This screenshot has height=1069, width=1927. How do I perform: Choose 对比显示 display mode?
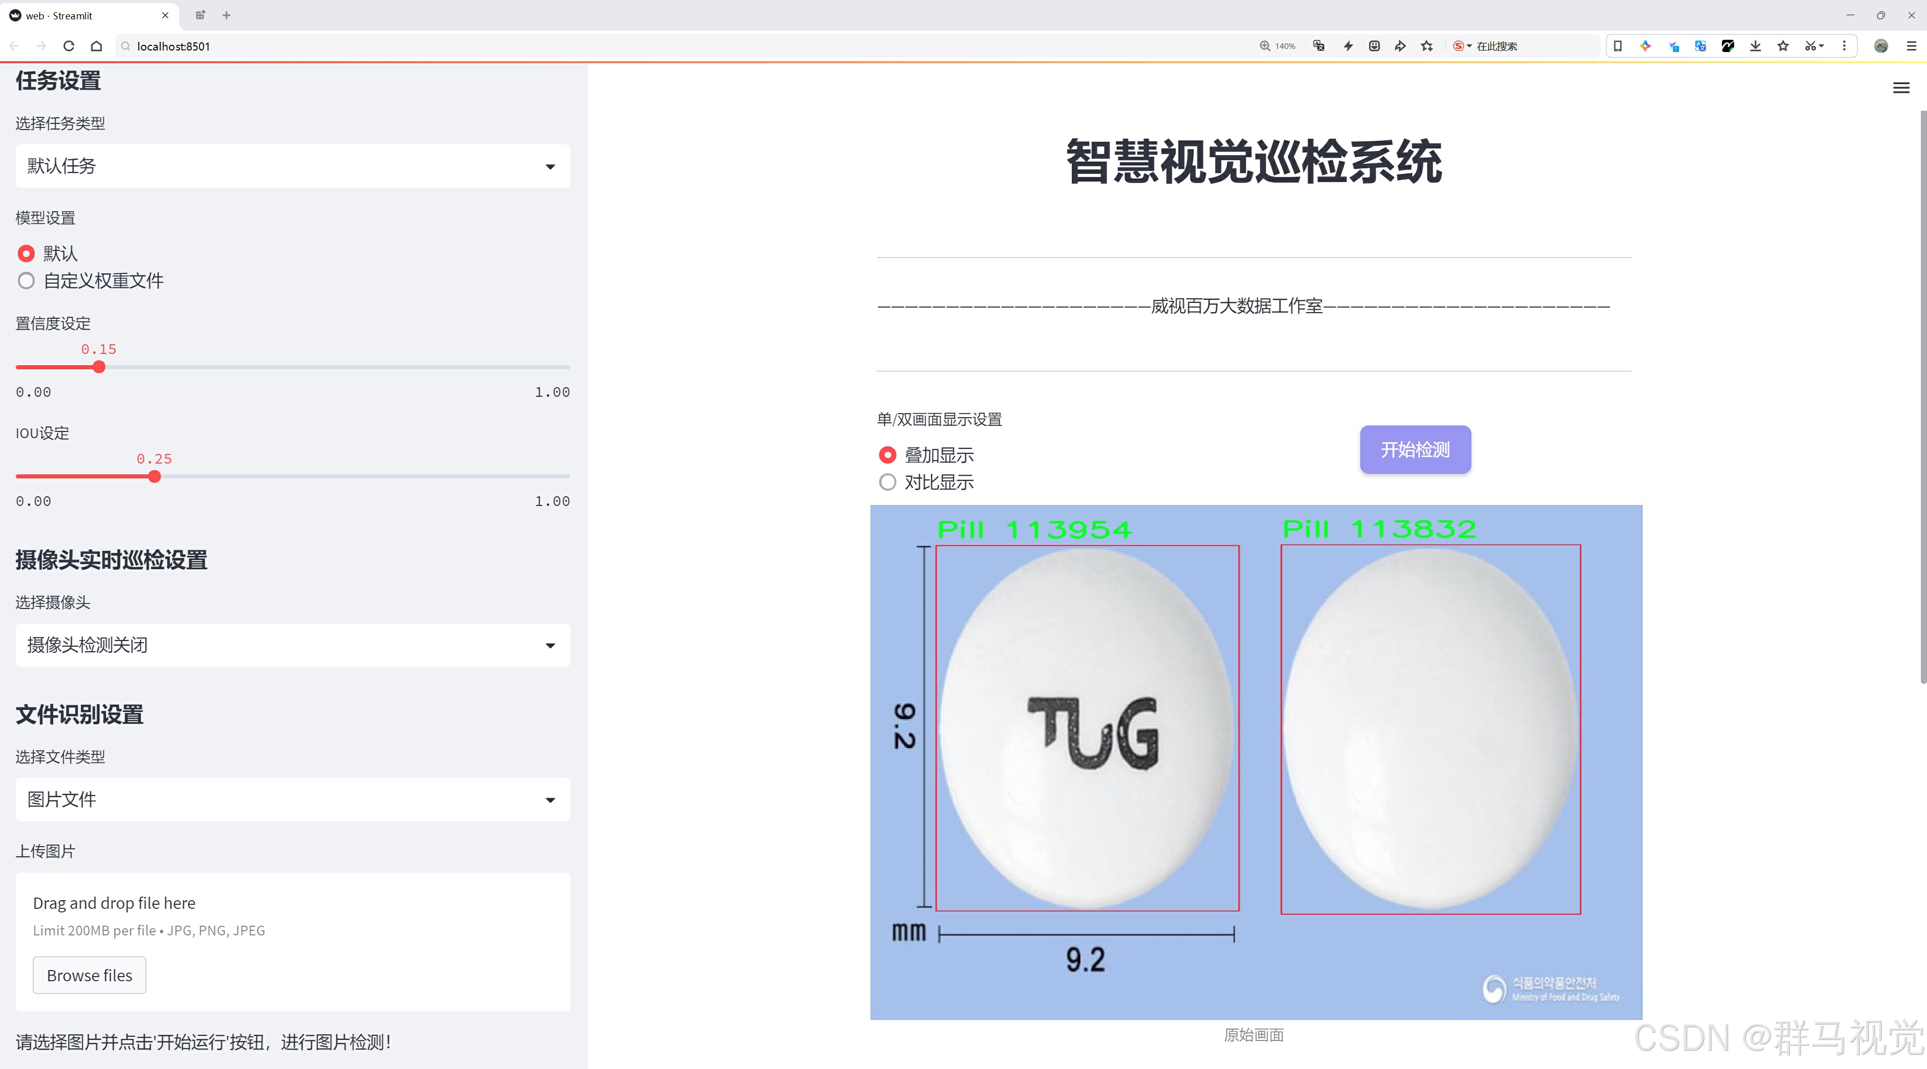(x=887, y=482)
